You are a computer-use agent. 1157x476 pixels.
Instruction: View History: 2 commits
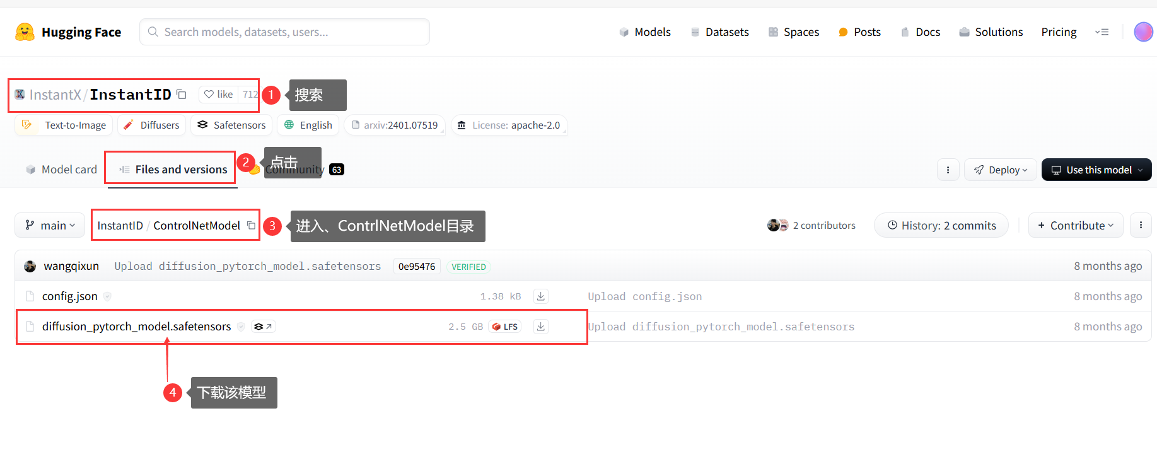point(941,225)
